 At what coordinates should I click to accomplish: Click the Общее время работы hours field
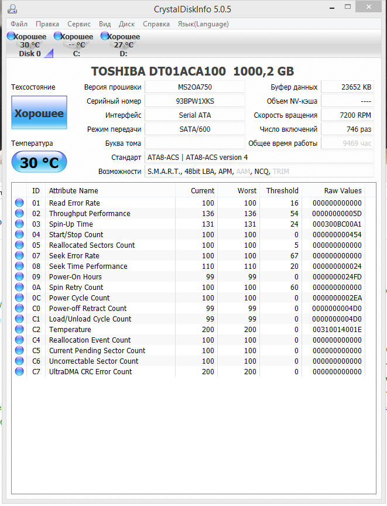[348, 143]
